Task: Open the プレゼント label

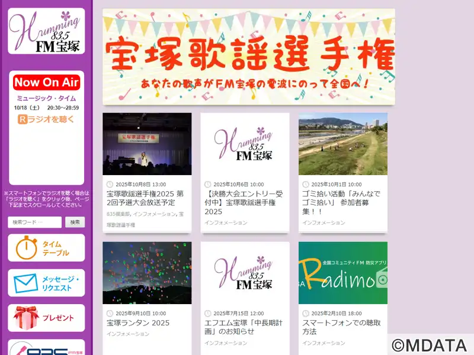Action: [58, 318]
